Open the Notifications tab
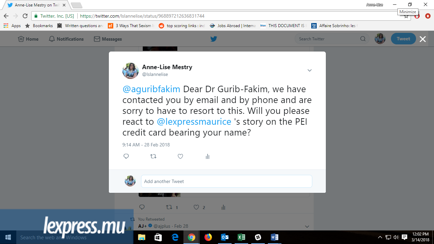434x244 pixels. [66, 39]
